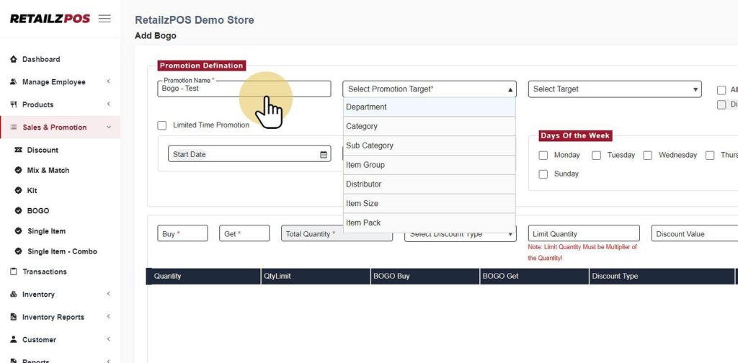This screenshot has height=363, width=738.
Task: Click the Inventory icon in sidebar
Action: tap(13, 295)
